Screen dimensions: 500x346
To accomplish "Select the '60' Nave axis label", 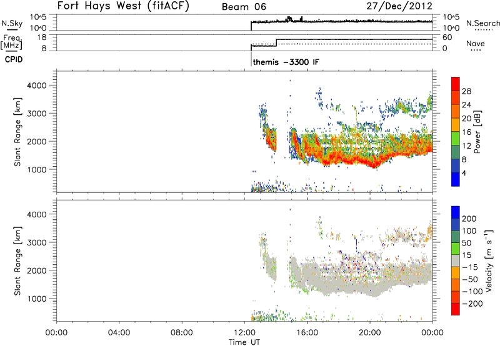I will click(447, 37).
